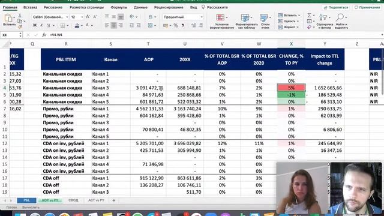
Task: Select column X header
Action: (291, 44)
